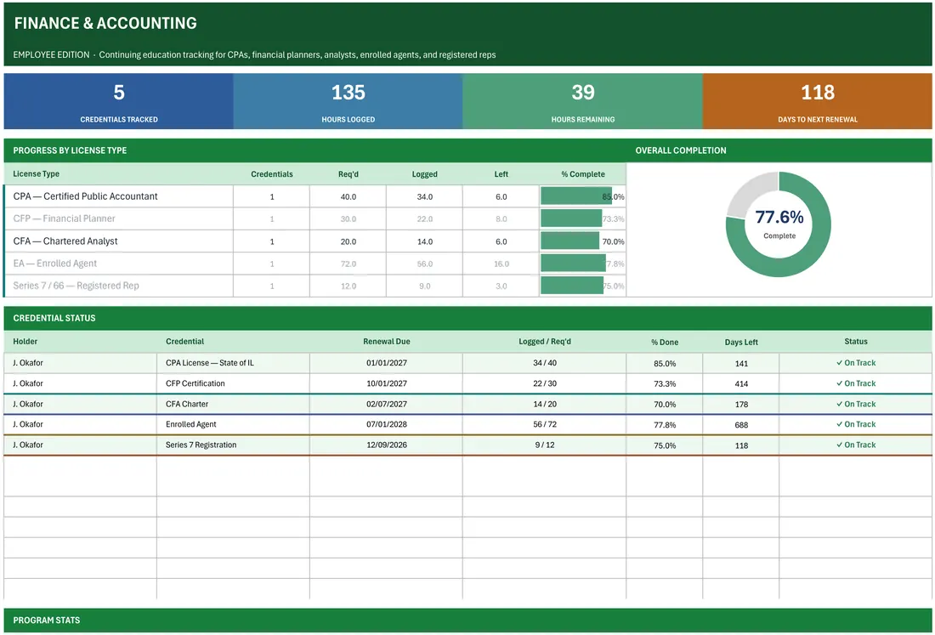Screen dimensions: 935x635
Task: Click the CPA 85.0% progress bar
Action: click(x=576, y=196)
